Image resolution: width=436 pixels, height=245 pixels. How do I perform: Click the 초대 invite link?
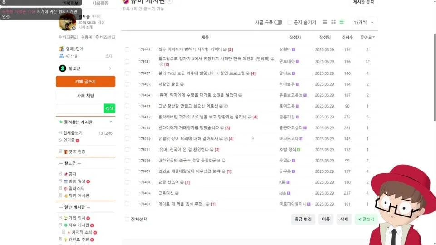tap(109, 56)
